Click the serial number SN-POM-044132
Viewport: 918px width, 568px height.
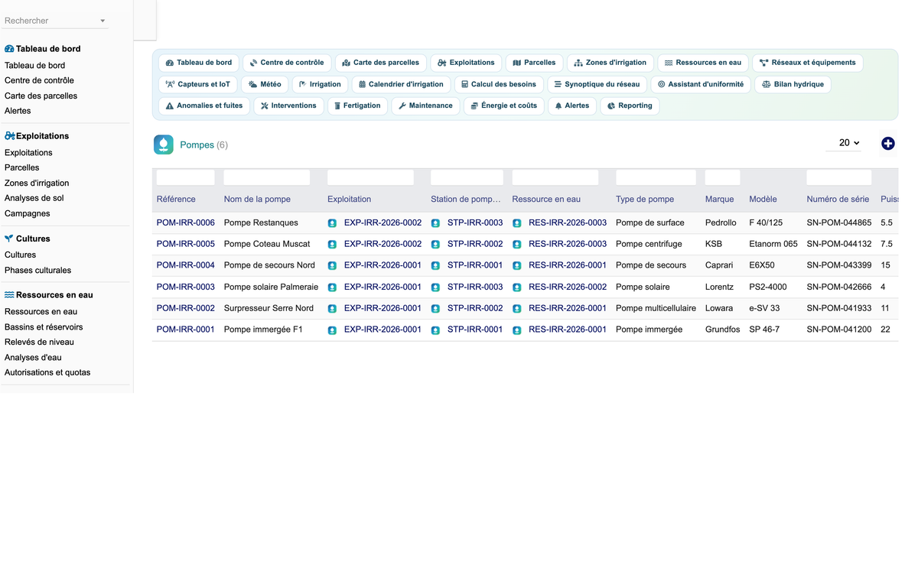click(839, 245)
